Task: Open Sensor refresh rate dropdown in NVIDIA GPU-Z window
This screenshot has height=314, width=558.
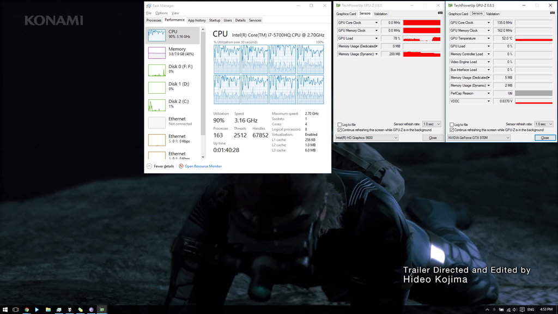Action: click(543, 124)
